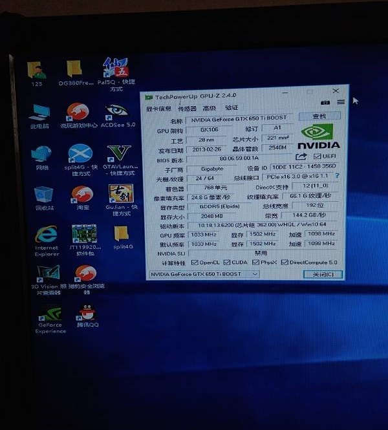Screen dimensions: 388x430
Task: Toggle the DirectCompute 5.0 checkbox
Action: point(285,262)
